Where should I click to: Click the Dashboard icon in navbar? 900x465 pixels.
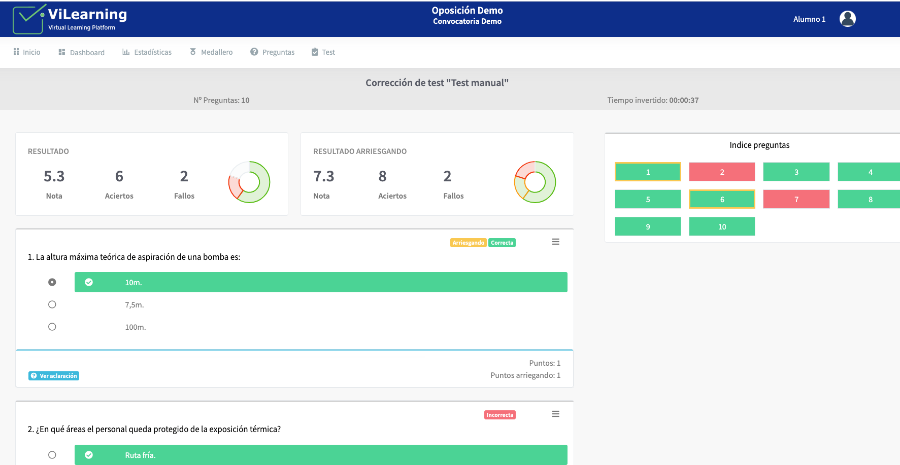[62, 52]
